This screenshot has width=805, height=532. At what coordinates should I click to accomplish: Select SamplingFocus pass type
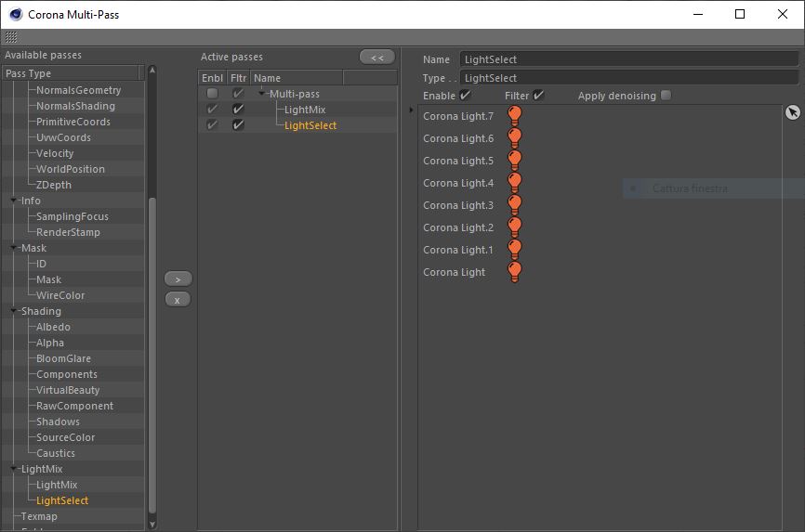click(x=73, y=216)
